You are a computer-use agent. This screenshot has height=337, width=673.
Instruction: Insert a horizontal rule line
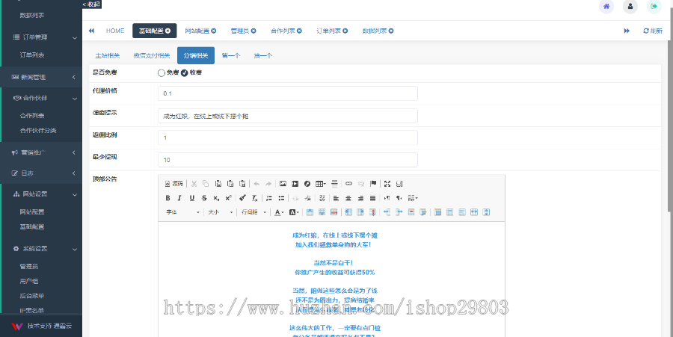point(335,184)
